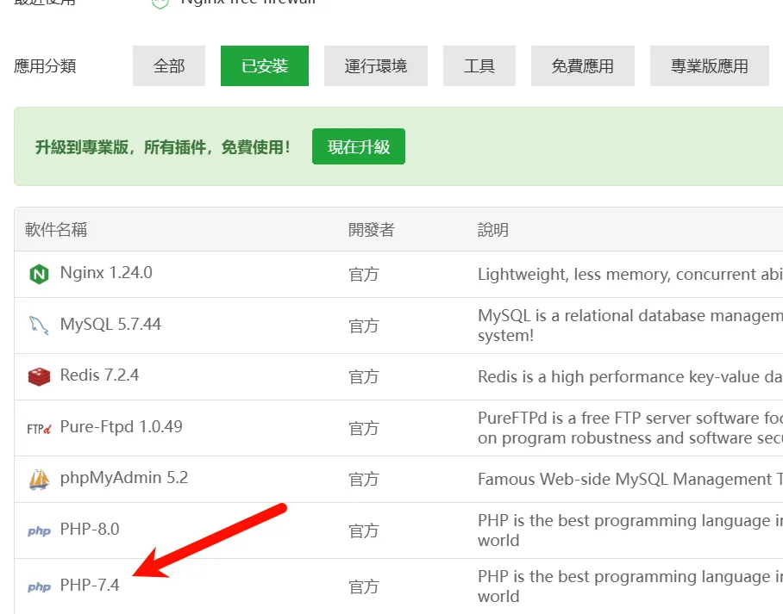The height and width of the screenshot is (614, 783).
Task: Click the php icon beside PHP-8.0
Action: pos(39,530)
